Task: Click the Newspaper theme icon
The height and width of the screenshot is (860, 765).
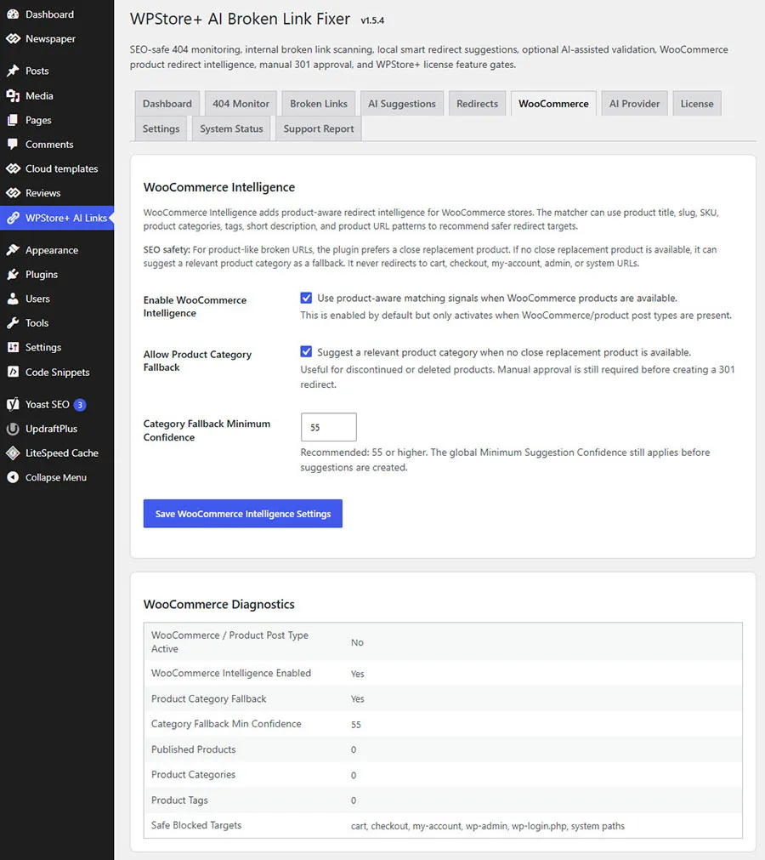Action: click(x=13, y=38)
